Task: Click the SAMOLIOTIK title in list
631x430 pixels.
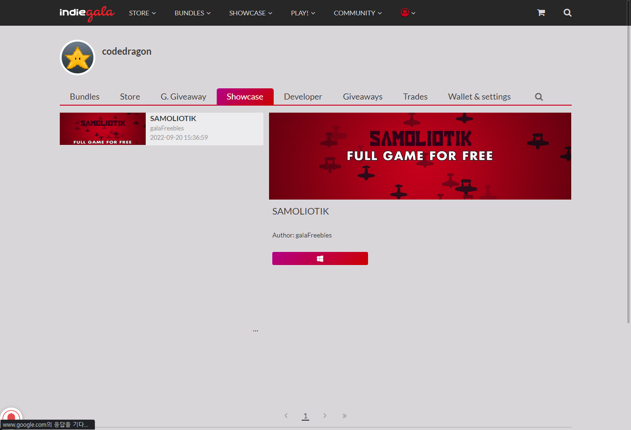Action: [x=173, y=119]
